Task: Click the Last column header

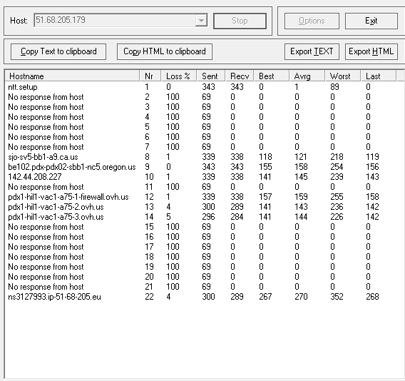Action: (378, 76)
